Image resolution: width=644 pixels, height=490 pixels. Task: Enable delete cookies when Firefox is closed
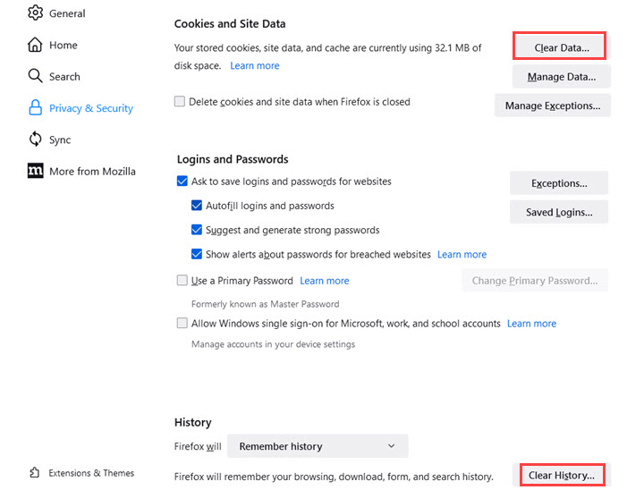(x=181, y=102)
